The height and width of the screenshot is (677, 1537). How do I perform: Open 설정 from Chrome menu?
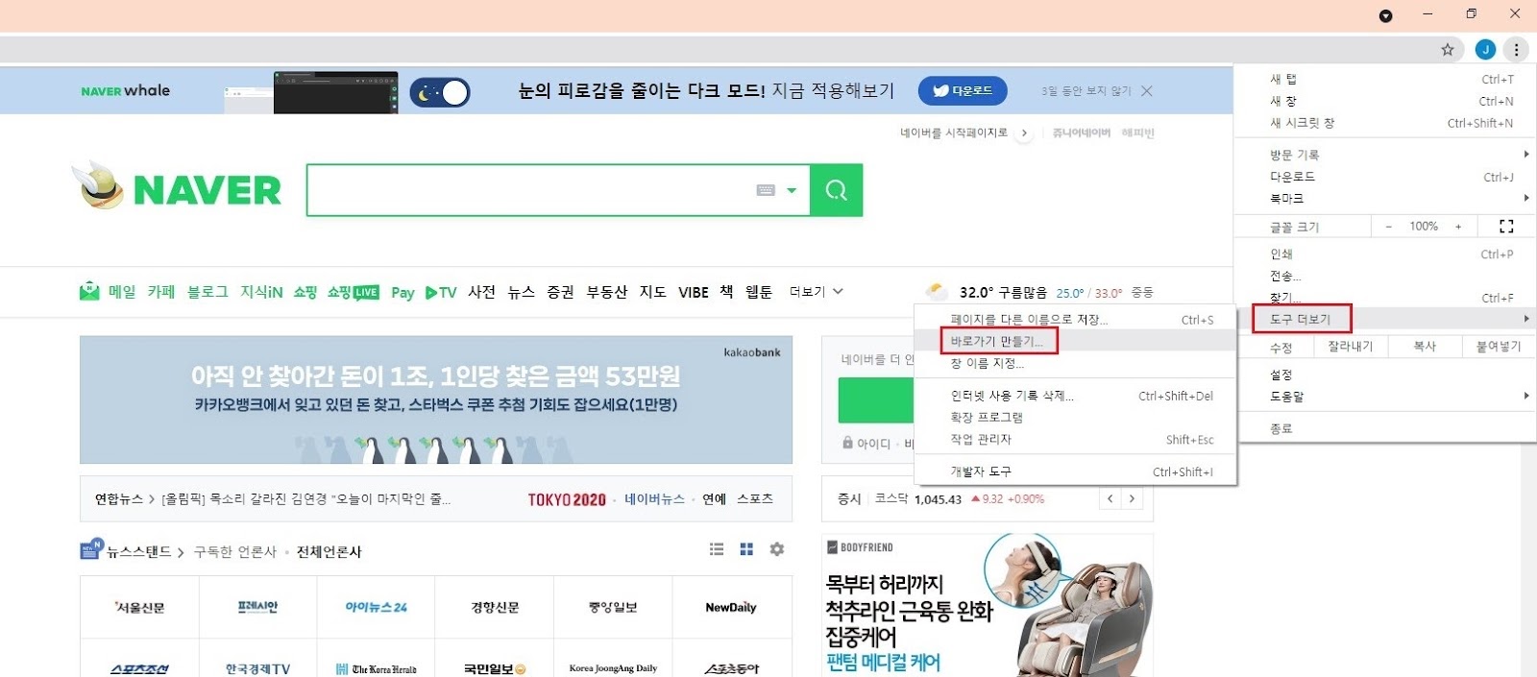[x=1385, y=375]
